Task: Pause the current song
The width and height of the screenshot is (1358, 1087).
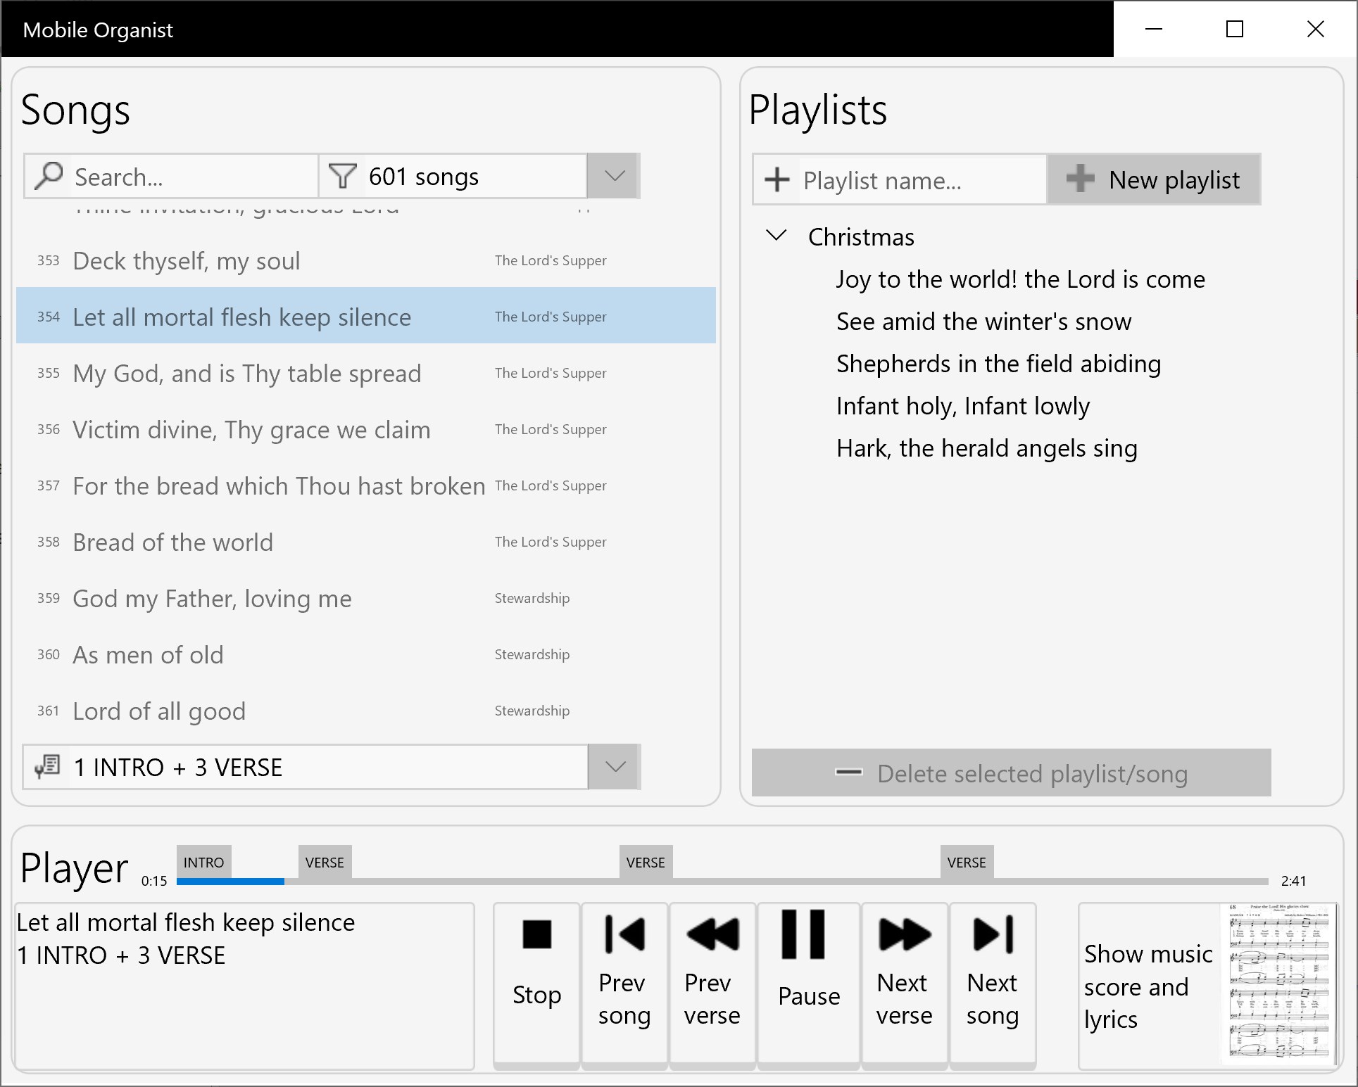Action: (x=809, y=986)
